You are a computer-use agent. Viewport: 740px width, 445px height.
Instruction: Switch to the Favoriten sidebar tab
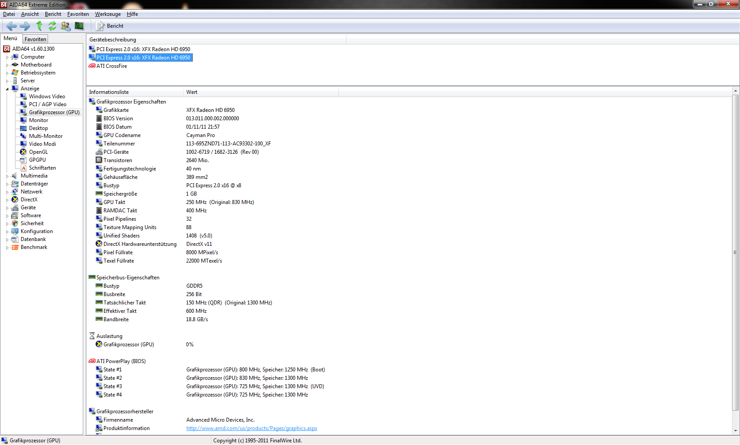click(35, 39)
